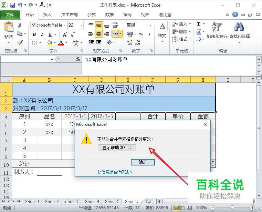Open the fill color dropdown arrow
The width and height of the screenshot is (262, 212).
55,42
